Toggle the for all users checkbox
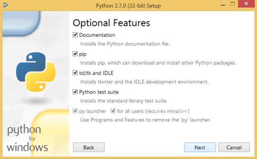The height and width of the screenshot is (159, 257). (113, 111)
